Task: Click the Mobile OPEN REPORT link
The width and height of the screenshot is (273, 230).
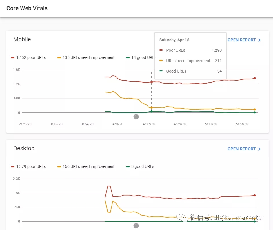Action: pyautogui.click(x=241, y=40)
